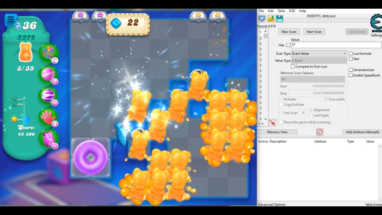Open the File menu
This screenshot has height=215, width=382.
261,11
